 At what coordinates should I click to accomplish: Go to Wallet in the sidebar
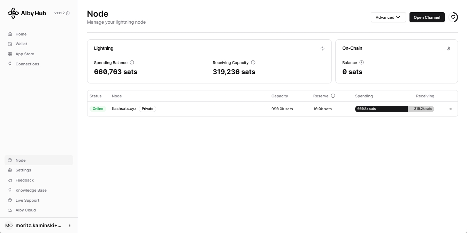pos(21,44)
